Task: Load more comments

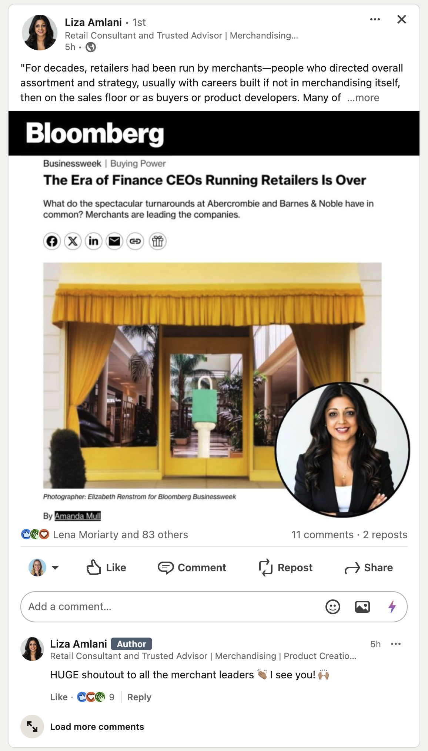Action: (97, 727)
